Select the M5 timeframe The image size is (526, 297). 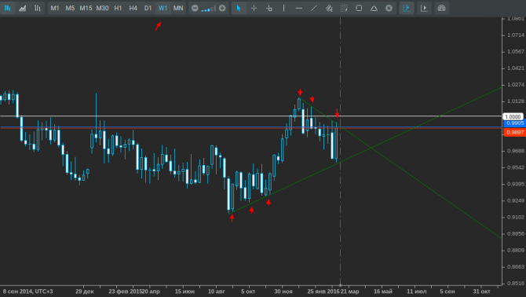tap(70, 8)
